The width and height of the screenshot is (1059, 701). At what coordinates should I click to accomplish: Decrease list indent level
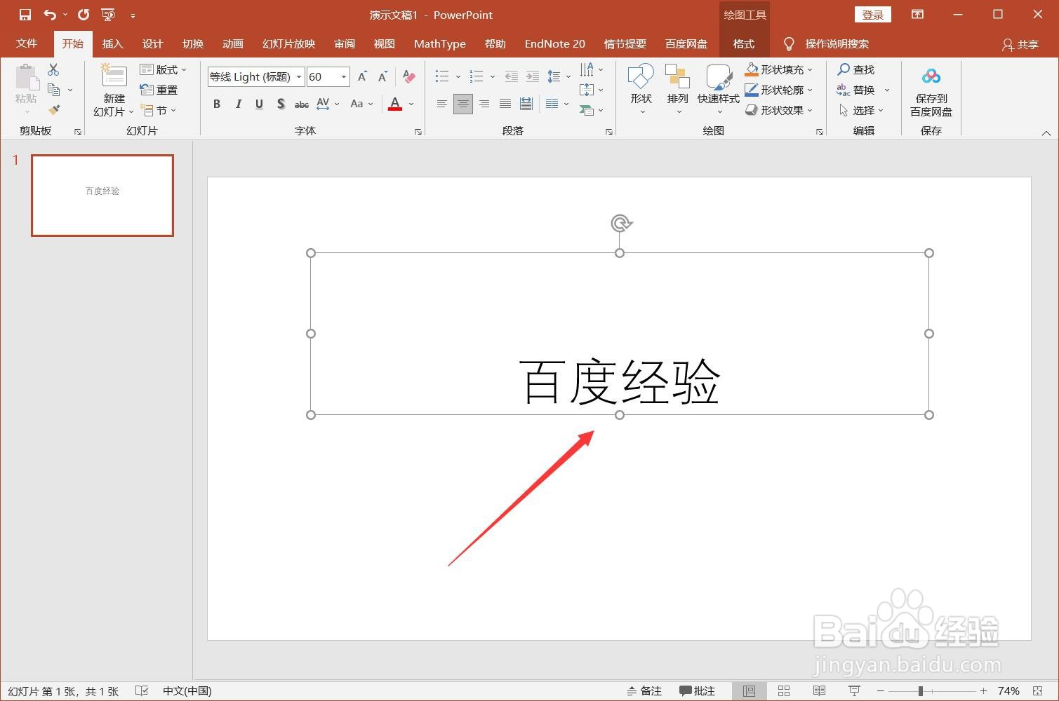(512, 76)
